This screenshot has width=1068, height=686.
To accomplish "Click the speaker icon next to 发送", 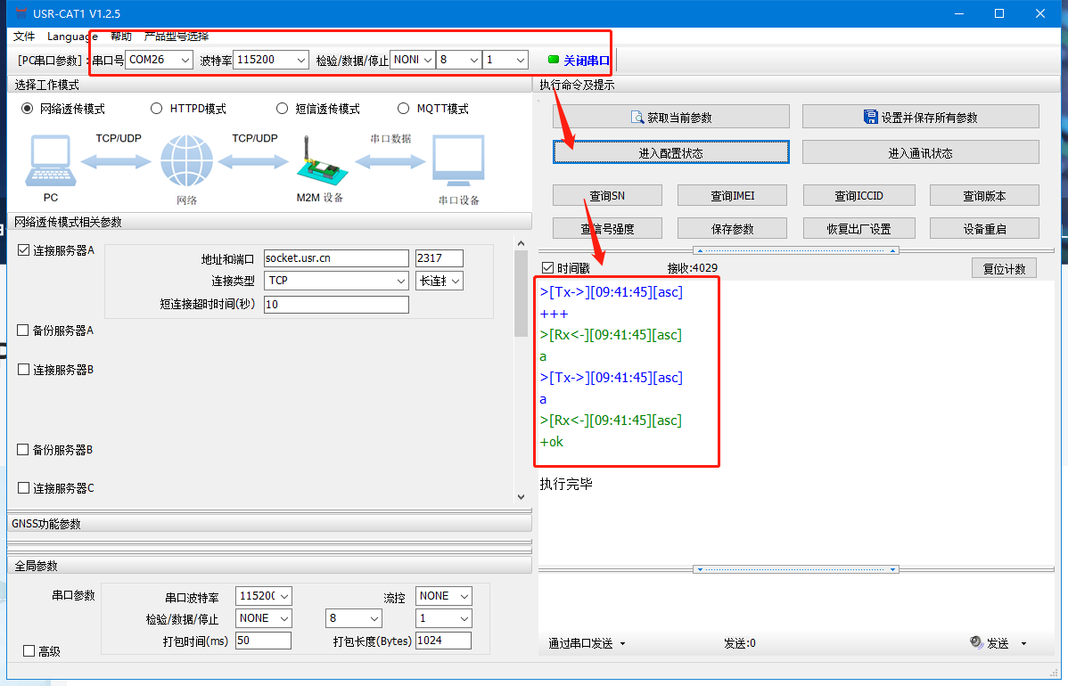I will coord(976,642).
